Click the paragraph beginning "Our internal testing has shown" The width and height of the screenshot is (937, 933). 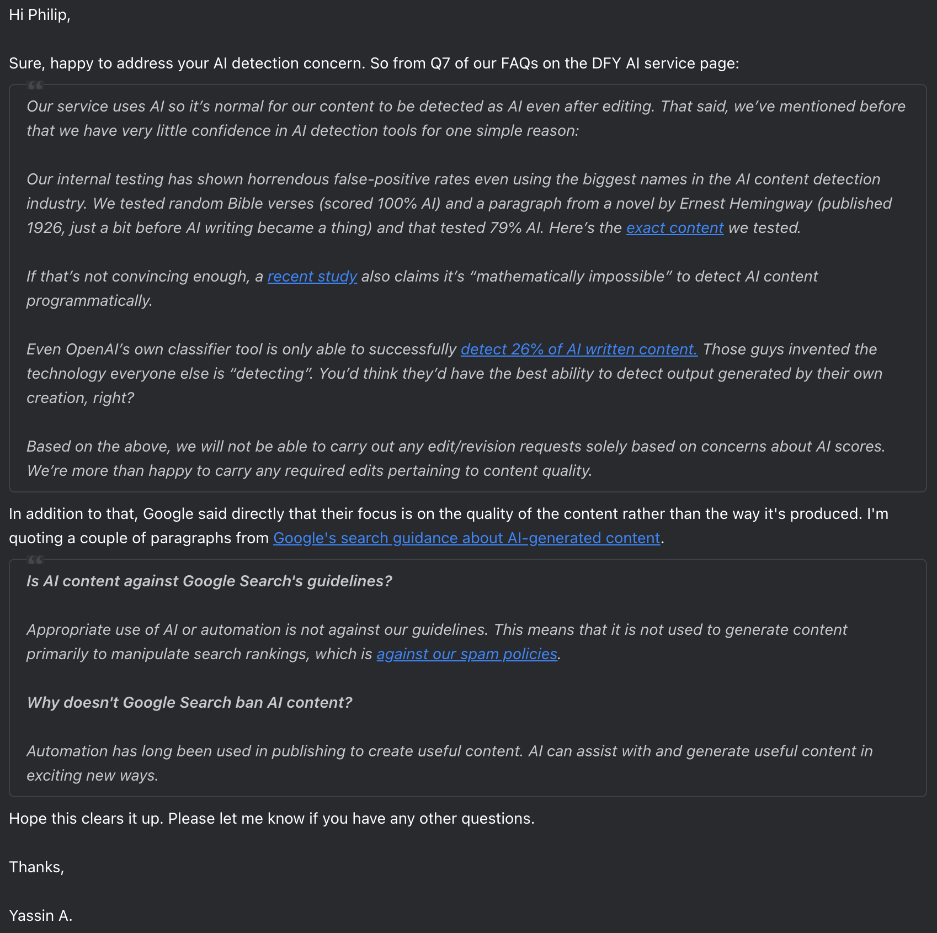459,204
